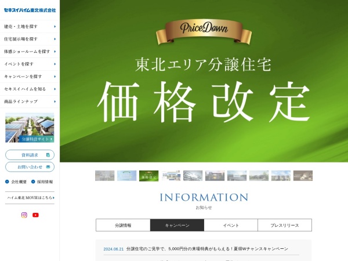The height and width of the screenshot is (261, 348).
Task: Expand セキスイハイムを知る arrow
Action: [x=55, y=89]
